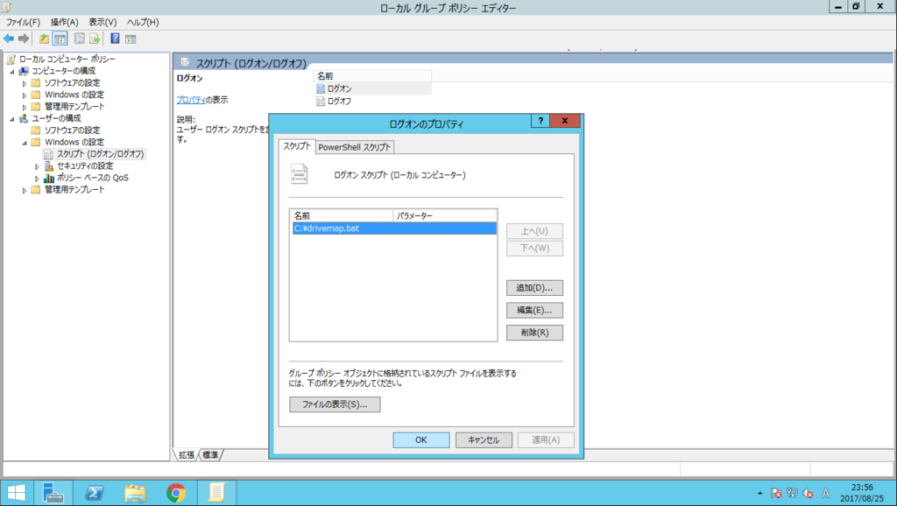This screenshot has height=506, width=897.
Task: Click the キャンセル button
Action: point(484,439)
